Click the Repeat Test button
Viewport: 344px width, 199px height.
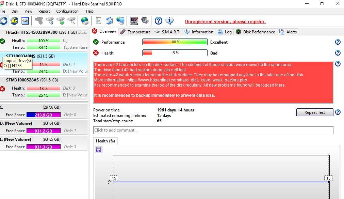315,112
